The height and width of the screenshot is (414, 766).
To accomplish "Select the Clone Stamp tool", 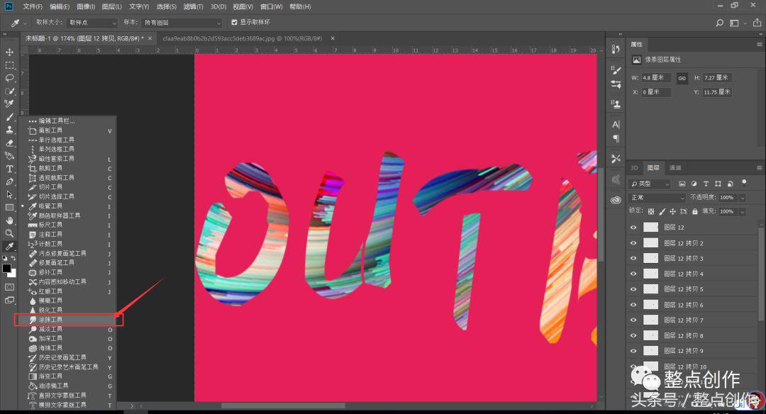I will point(9,130).
